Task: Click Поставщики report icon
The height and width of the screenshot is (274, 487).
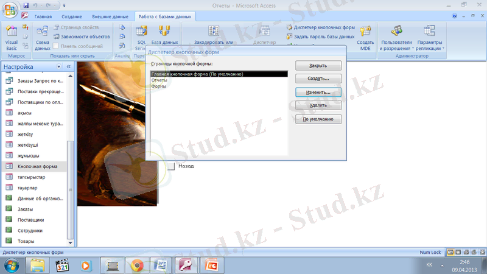Action: pos(9,220)
